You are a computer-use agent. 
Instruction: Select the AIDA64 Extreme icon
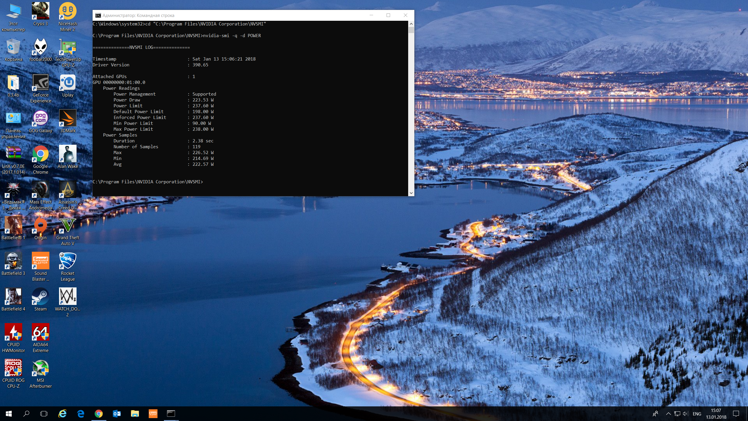tap(40, 333)
